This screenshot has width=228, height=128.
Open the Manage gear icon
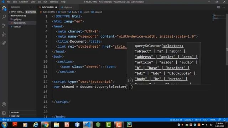(4, 113)
